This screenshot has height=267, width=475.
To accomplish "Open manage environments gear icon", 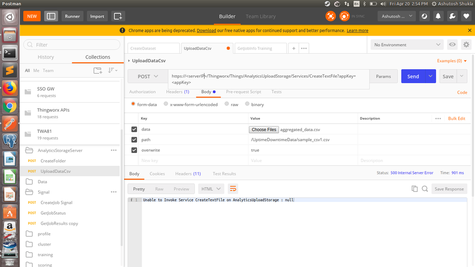I will click(466, 45).
